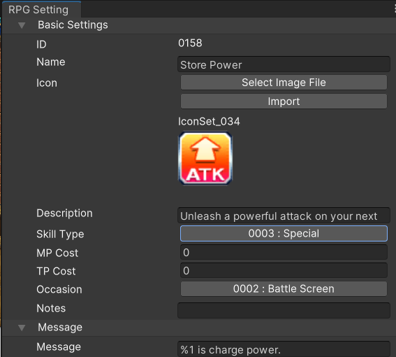Click the ID value 0158
The height and width of the screenshot is (357, 396).
point(190,43)
